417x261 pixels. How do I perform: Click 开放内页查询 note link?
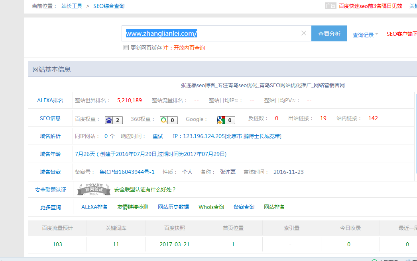coord(189,48)
